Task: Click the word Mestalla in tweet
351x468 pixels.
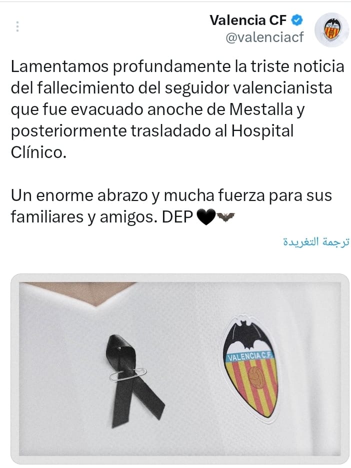Action: [261, 109]
